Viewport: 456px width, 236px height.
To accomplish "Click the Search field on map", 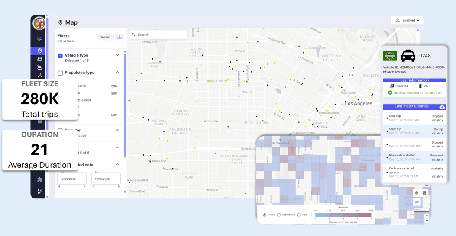I will [x=158, y=35].
